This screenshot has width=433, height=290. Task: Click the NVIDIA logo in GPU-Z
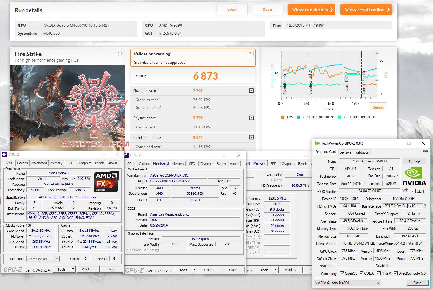click(414, 176)
